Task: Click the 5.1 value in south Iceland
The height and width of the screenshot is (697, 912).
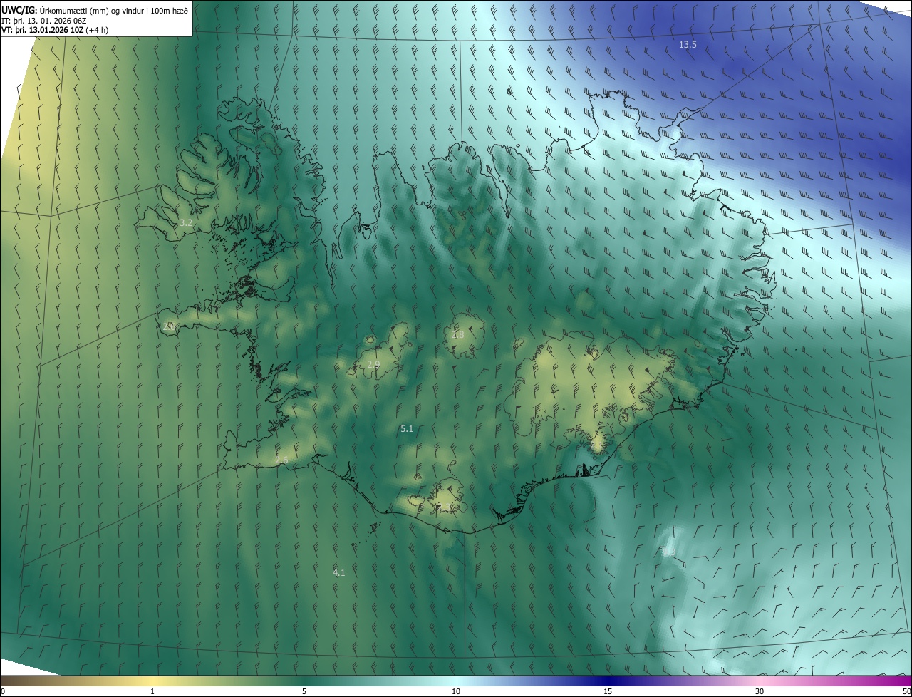Action: click(x=407, y=428)
